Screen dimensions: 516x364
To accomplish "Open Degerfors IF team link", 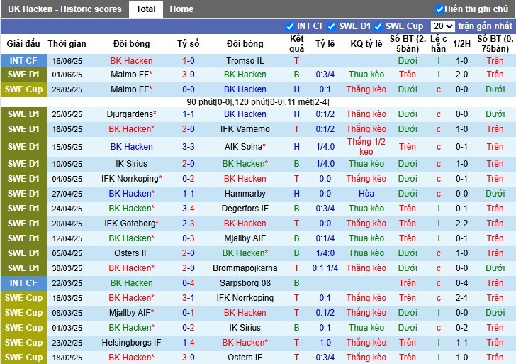I will pyautogui.click(x=245, y=209).
